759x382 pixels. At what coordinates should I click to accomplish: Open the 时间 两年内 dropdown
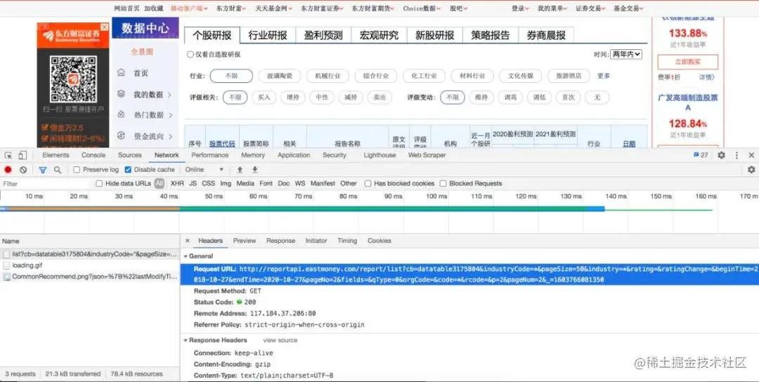click(x=626, y=55)
